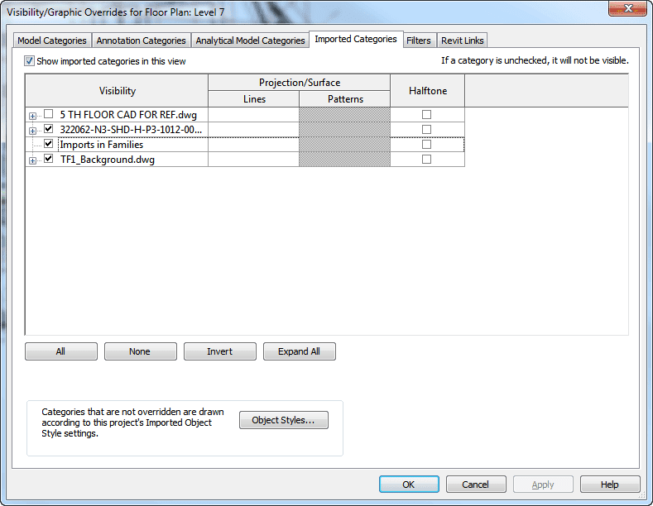The width and height of the screenshot is (653, 506).
Task: Enable Halftone for 5 TH FLOOR CAD FOR REF.dwg
Action: (427, 114)
